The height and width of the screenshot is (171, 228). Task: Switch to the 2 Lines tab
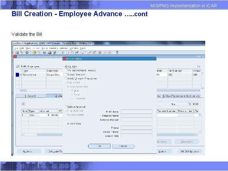point(54,96)
